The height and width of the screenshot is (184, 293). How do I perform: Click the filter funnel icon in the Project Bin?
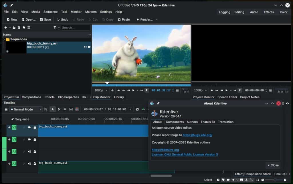click(55, 28)
